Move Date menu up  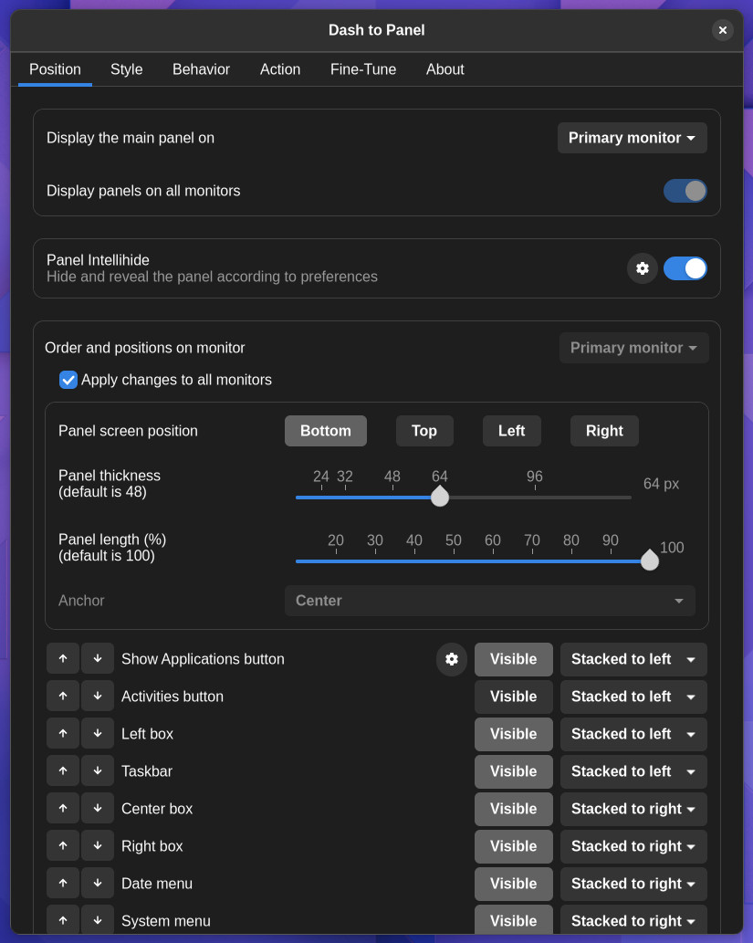[63, 883]
